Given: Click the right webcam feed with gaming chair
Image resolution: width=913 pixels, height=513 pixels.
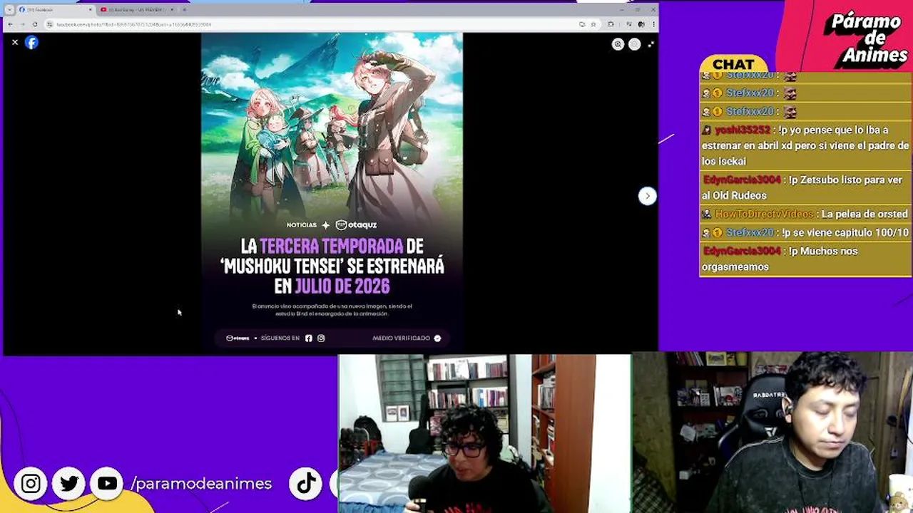Looking at the screenshot, I should pyautogui.click(x=772, y=432).
